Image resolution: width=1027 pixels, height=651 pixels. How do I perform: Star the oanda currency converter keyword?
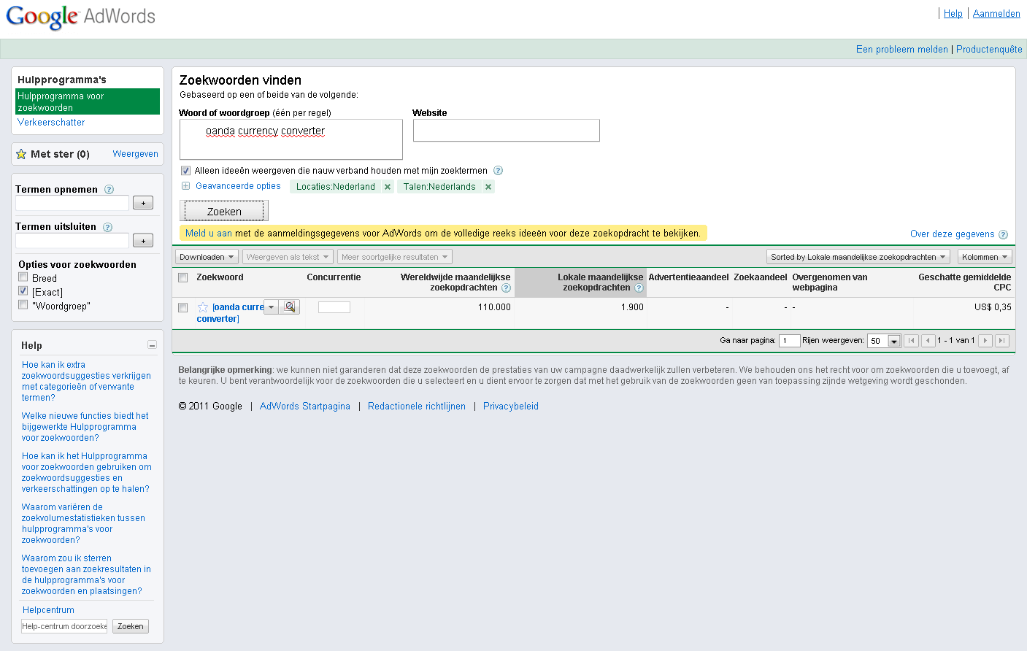tap(203, 307)
